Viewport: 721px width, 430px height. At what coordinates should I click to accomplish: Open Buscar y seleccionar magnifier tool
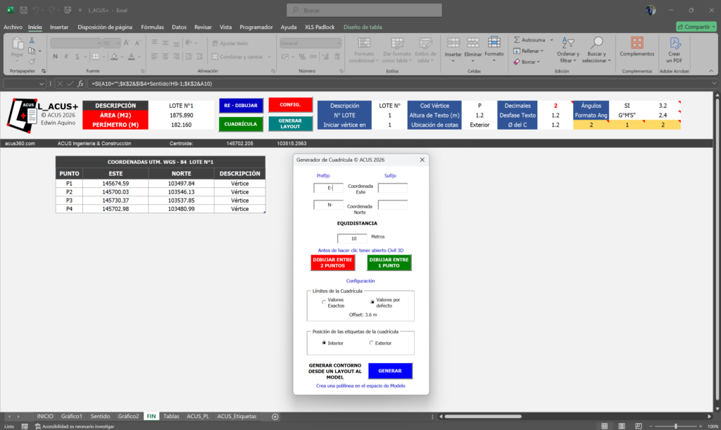click(x=596, y=44)
